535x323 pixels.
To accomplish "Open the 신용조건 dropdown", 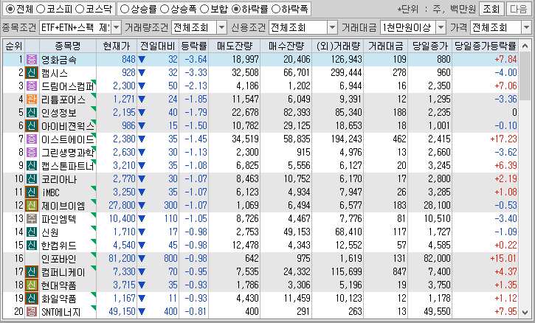I will pyautogui.click(x=332, y=27).
